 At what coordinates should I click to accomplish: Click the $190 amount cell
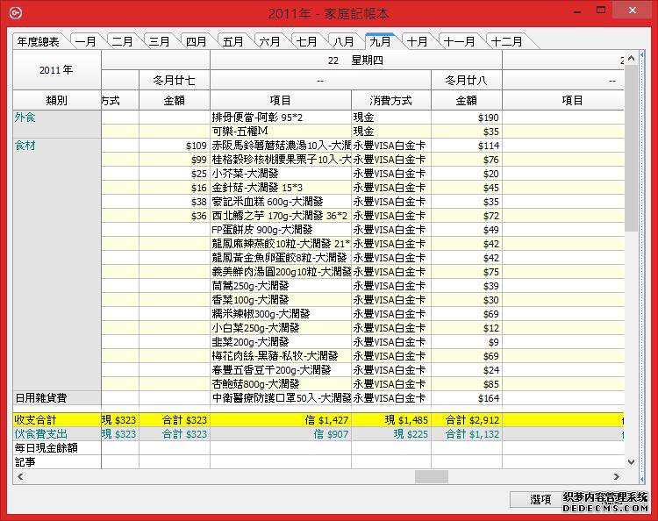(x=466, y=117)
